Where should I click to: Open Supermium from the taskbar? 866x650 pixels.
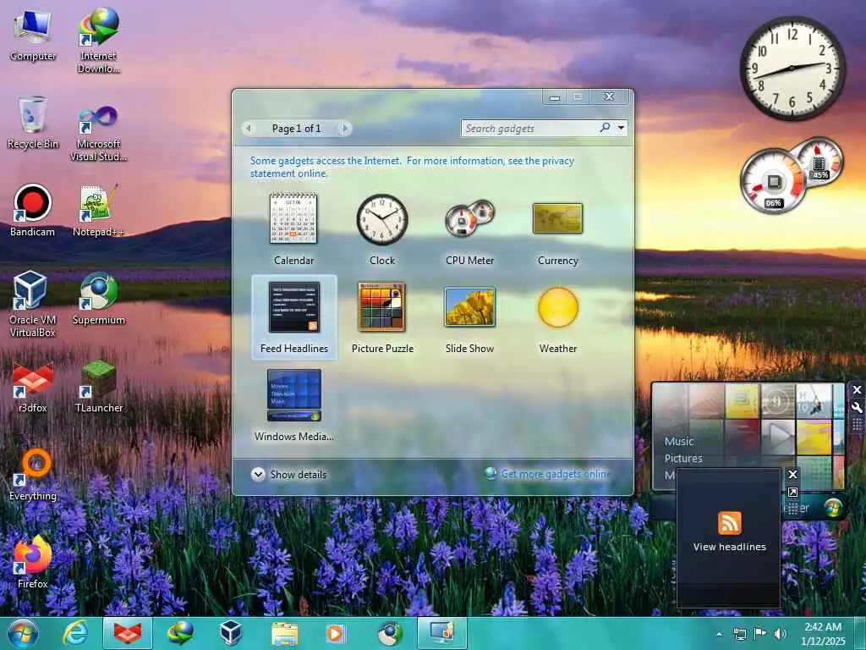pyautogui.click(x=389, y=633)
